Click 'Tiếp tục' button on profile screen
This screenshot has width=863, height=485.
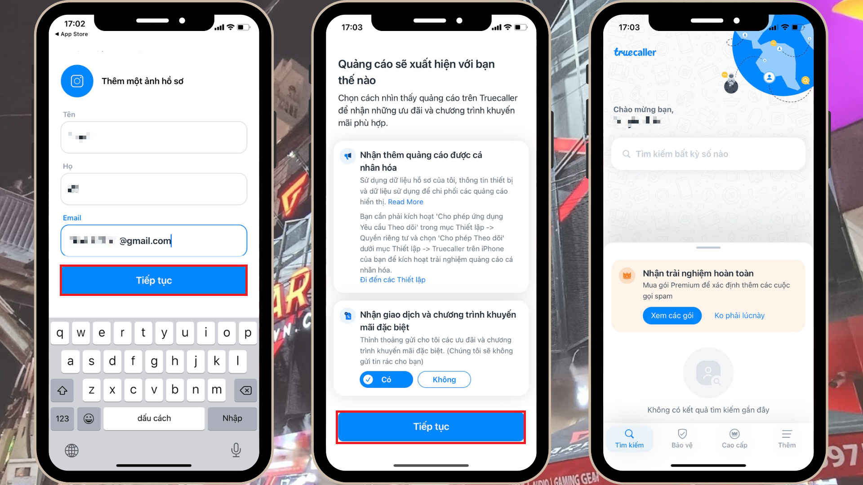coord(154,280)
